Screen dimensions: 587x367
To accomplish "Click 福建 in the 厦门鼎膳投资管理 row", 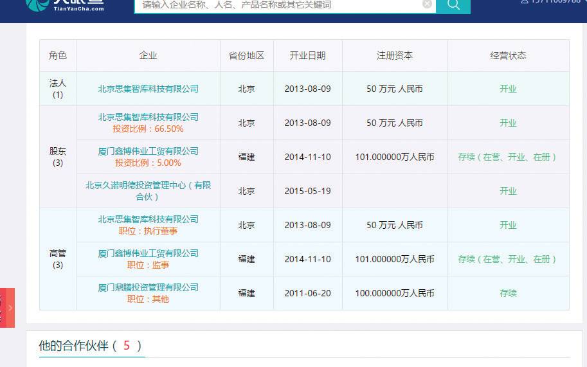I will click(x=247, y=293).
